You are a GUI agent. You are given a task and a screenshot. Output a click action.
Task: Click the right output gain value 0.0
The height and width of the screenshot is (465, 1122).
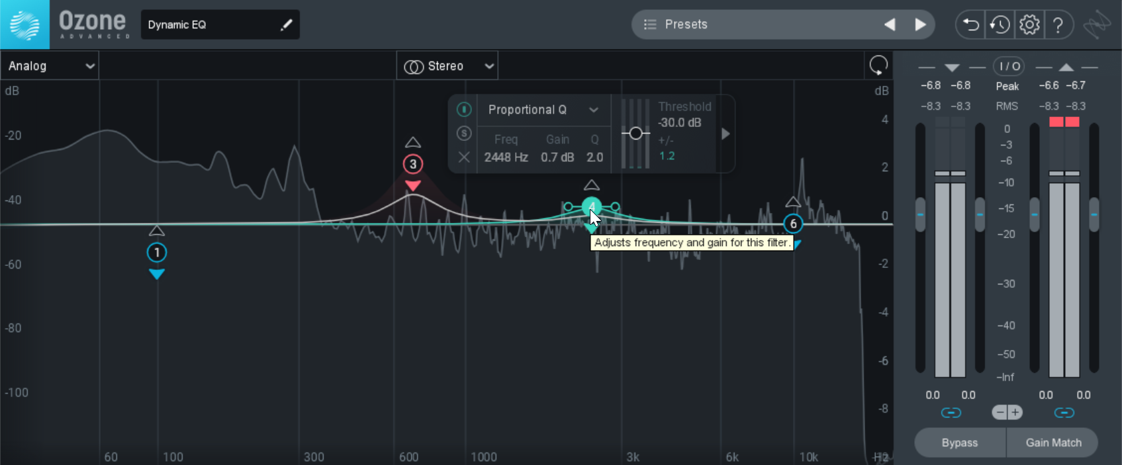[1084, 395]
